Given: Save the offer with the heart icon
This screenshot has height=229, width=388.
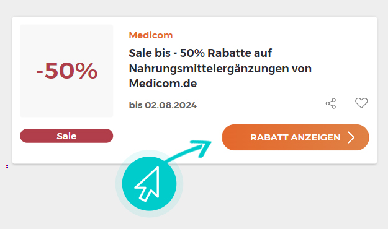Looking at the screenshot, I should (x=361, y=103).
